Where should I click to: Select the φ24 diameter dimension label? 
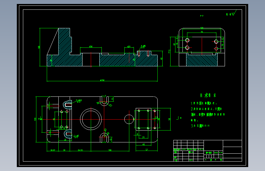(129, 47)
